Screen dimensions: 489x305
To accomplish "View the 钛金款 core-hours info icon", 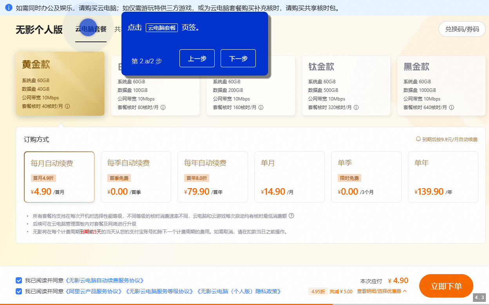I will click(356, 107).
